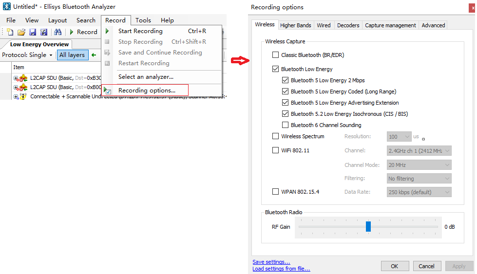Click the Save As toolbar icon
Screen dimensions: 477x274
[44, 32]
